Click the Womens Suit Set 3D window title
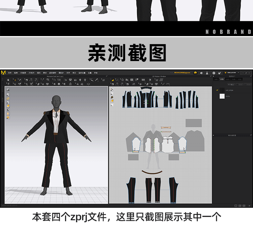253x228 pixels. click(55, 76)
